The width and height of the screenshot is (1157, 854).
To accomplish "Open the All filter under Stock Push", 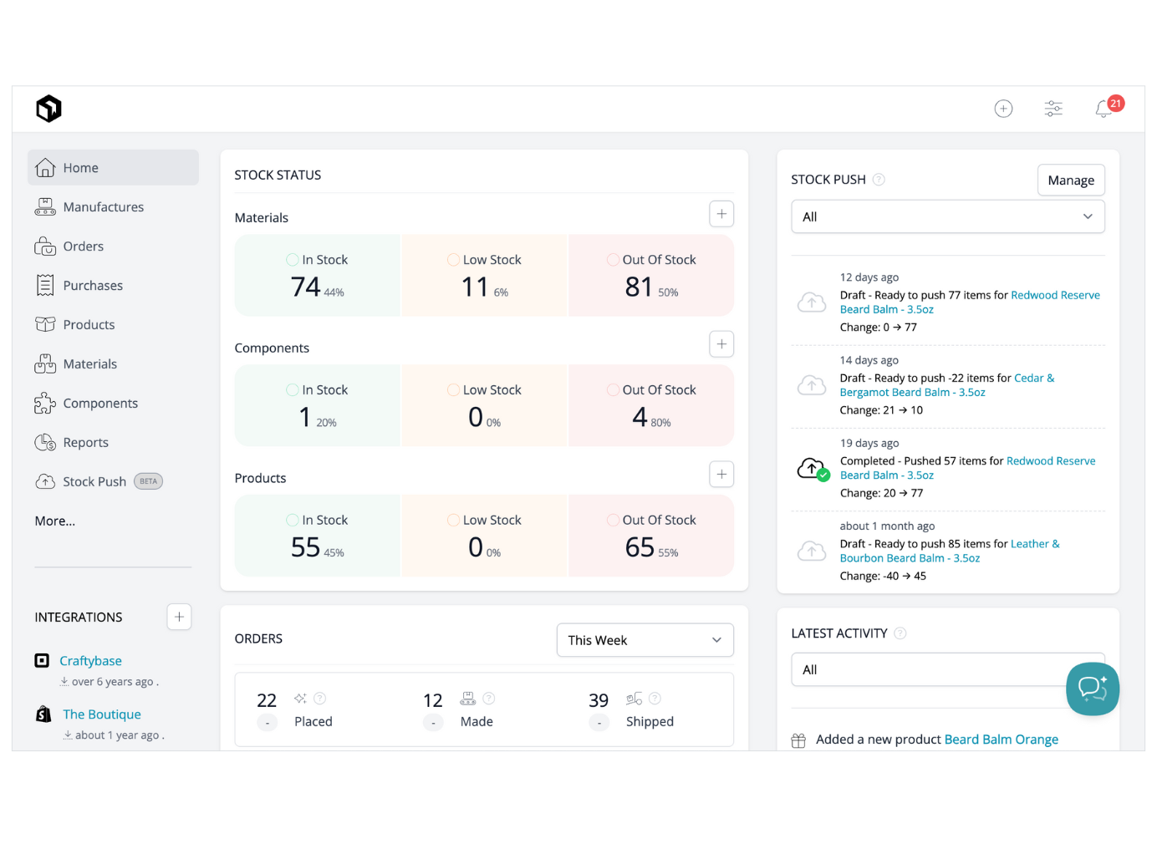I will tap(947, 216).
